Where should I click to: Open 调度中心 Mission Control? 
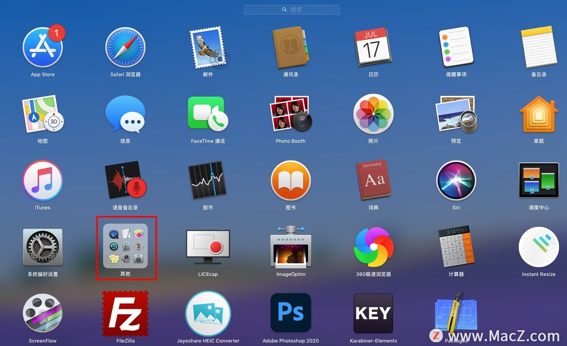(x=539, y=181)
